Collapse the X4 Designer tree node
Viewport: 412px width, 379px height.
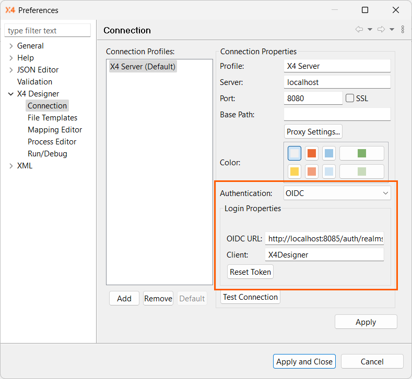pyautogui.click(x=11, y=94)
